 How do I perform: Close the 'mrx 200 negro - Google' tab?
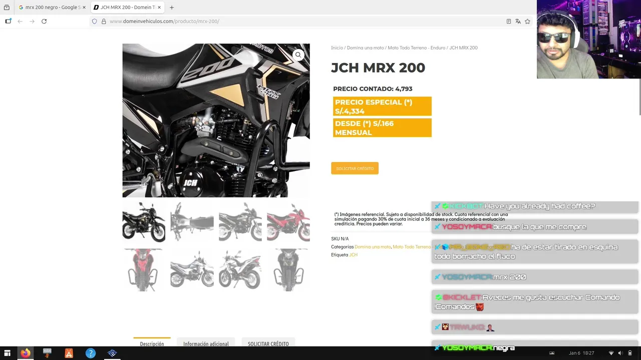coord(84,7)
